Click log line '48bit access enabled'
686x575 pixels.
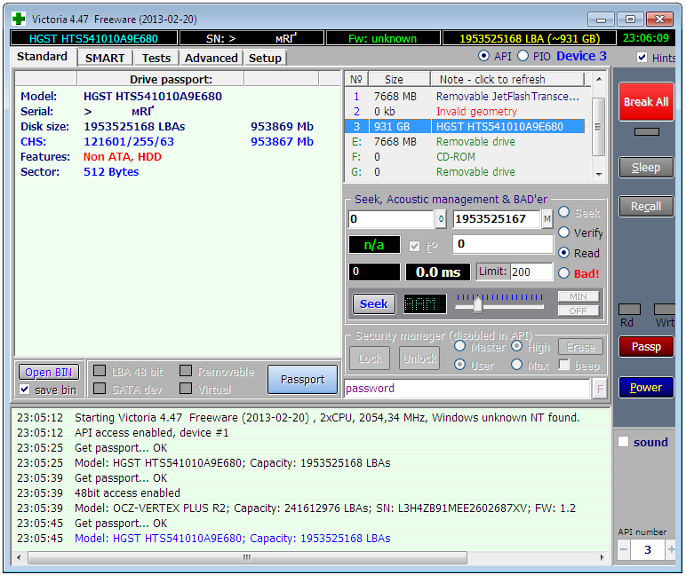pyautogui.click(x=127, y=492)
